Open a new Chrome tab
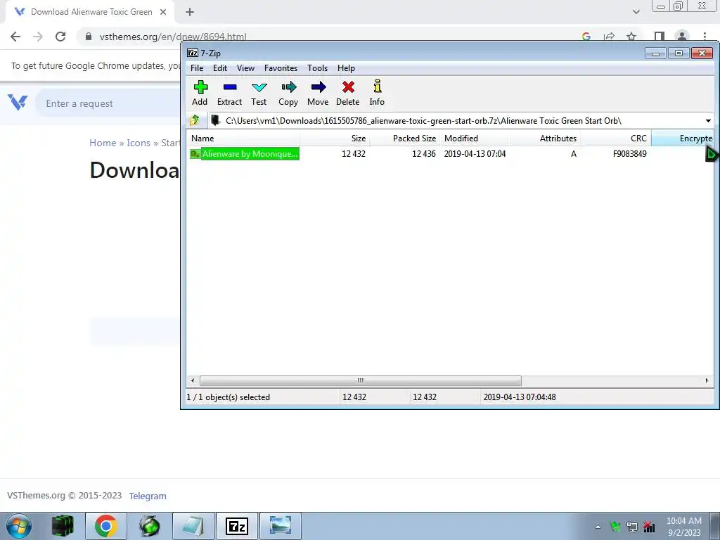 click(x=190, y=13)
